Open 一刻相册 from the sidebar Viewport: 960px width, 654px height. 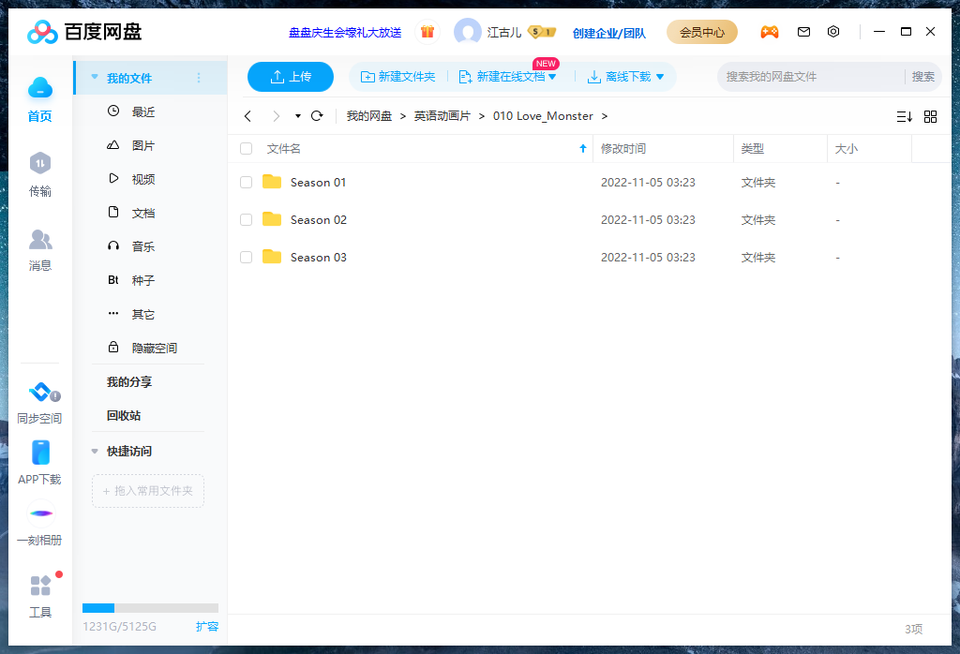click(x=40, y=523)
